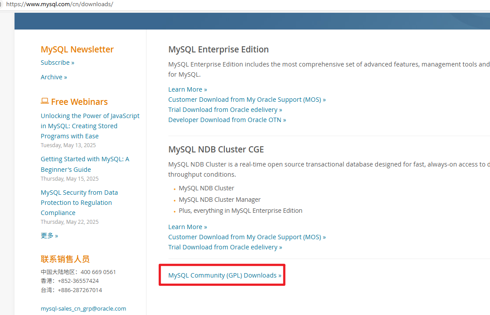
Task: Open MySQL Community (GPL) Downloads link
Action: click(225, 275)
